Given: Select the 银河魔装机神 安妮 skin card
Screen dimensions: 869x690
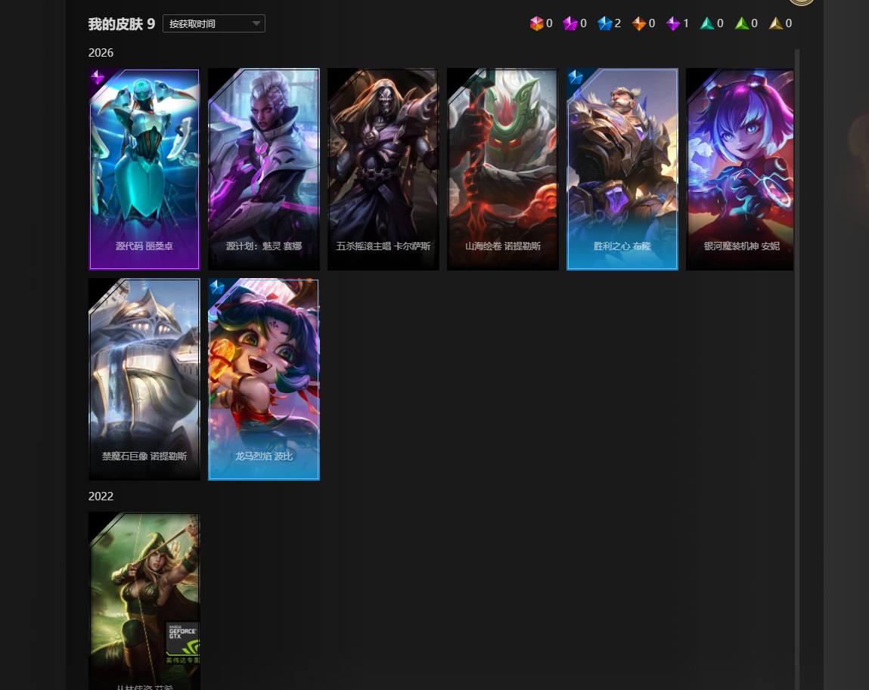Looking at the screenshot, I should point(740,169).
